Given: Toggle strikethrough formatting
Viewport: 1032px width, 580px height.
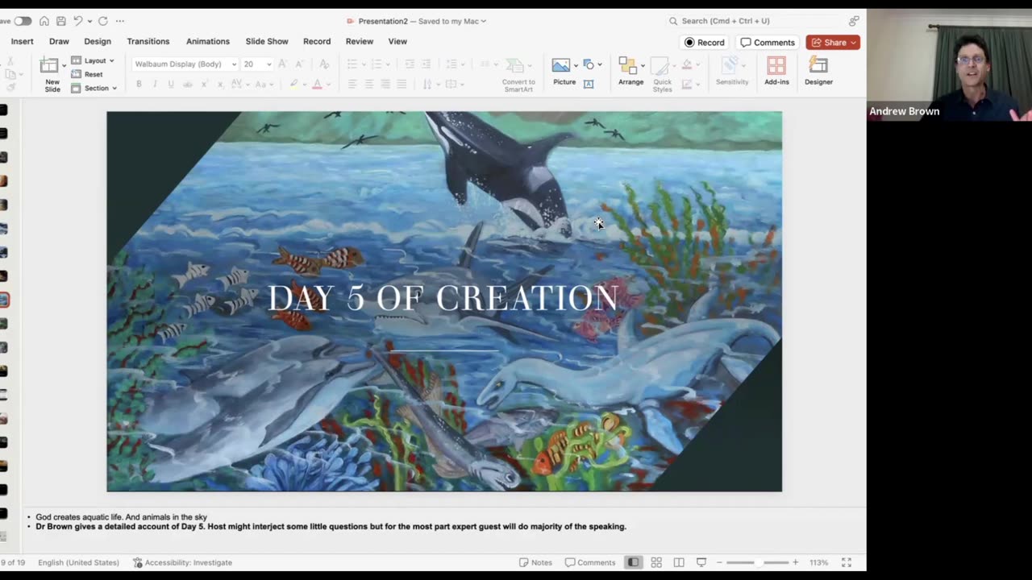Looking at the screenshot, I should pyautogui.click(x=188, y=84).
